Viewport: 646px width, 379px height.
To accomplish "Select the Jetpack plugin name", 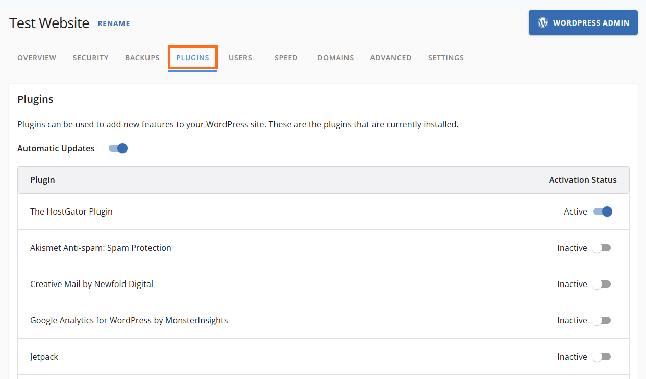I will point(44,357).
